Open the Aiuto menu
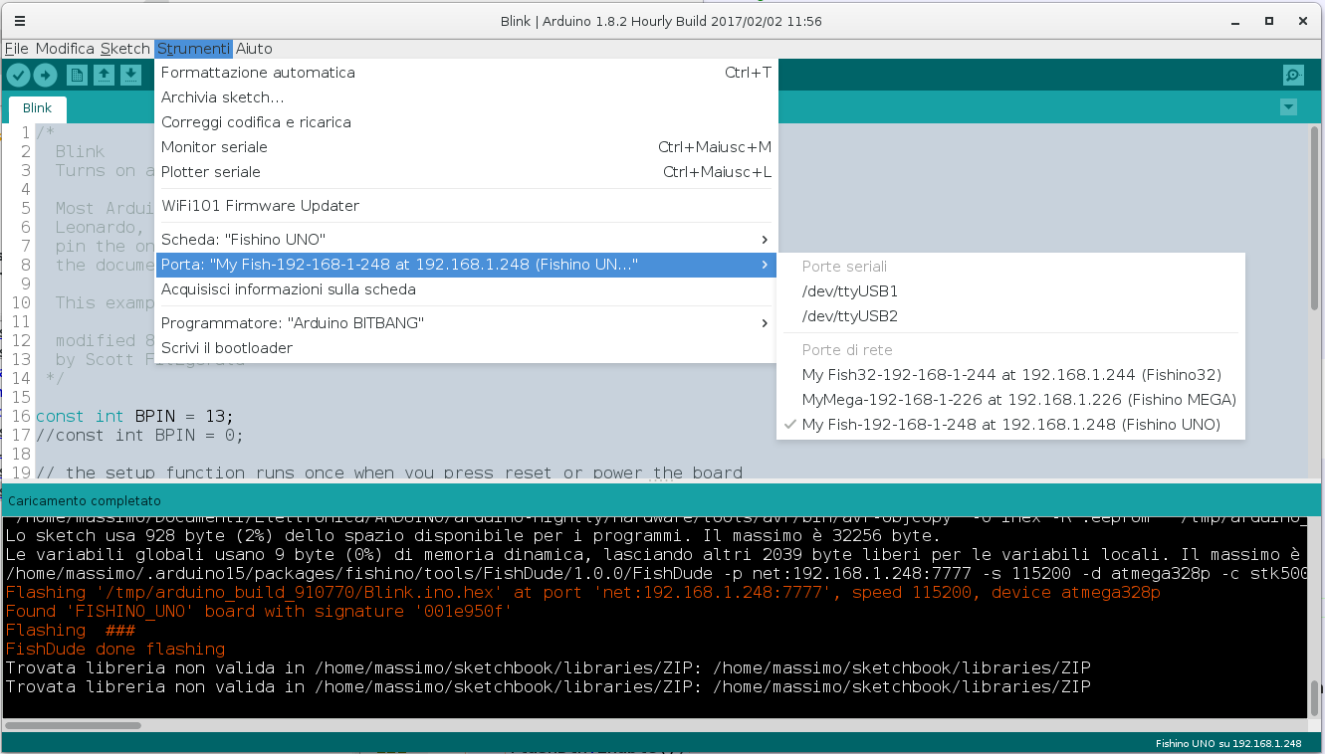Screen dimensions: 1325x754 pyautogui.click(x=254, y=49)
